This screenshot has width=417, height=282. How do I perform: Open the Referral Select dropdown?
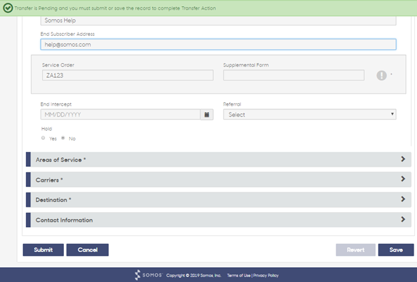tap(310, 115)
